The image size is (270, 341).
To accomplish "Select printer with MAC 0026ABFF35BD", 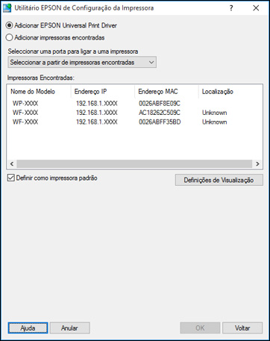I will (134, 122).
